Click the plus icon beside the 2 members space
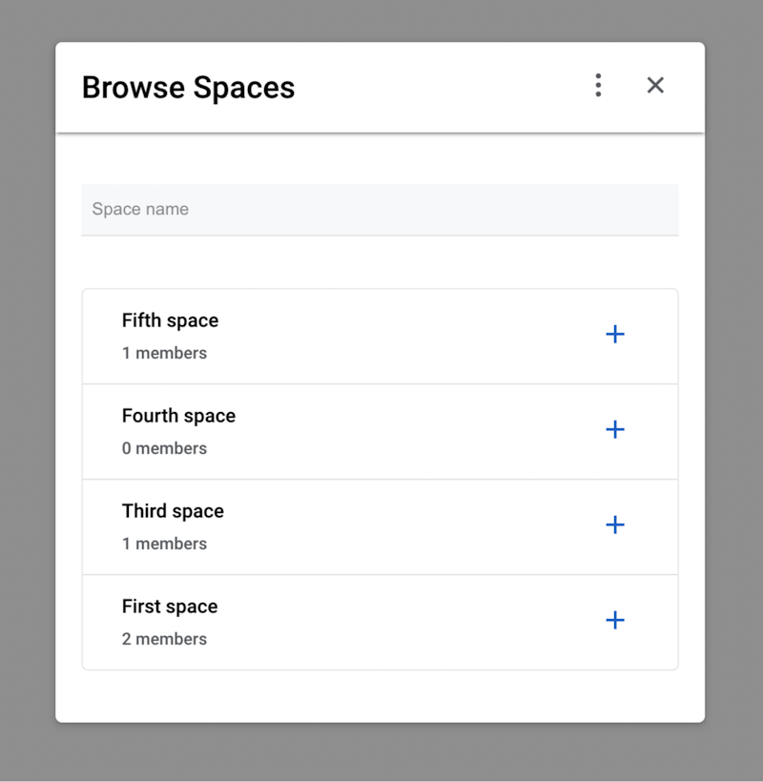This screenshot has width=763, height=782. coord(615,621)
